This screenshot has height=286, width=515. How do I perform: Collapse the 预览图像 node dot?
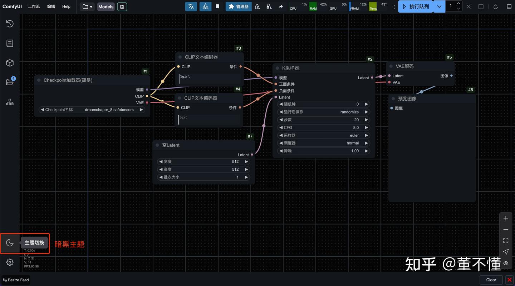point(393,99)
